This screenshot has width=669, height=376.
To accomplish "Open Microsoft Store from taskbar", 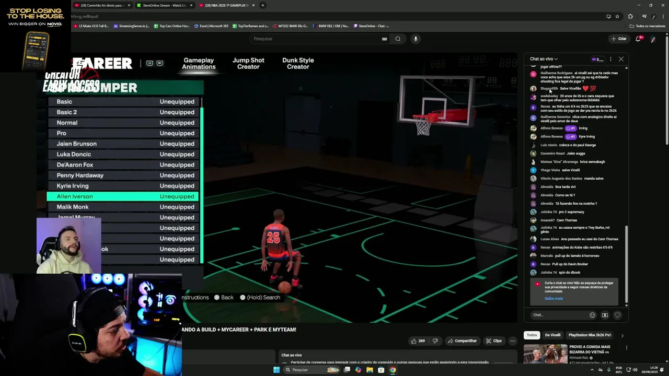I will [x=381, y=370].
